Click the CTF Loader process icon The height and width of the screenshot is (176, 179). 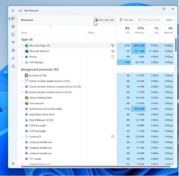(x=27, y=159)
